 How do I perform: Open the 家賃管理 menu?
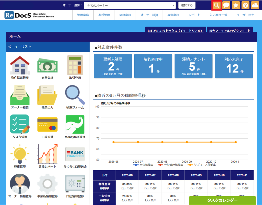coord(104,15)
